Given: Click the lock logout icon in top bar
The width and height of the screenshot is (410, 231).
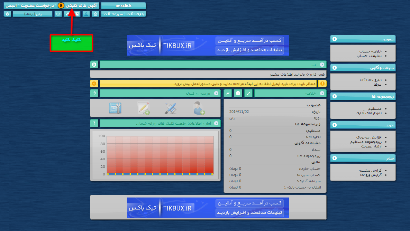Looking at the screenshot, I should [x=7, y=14].
